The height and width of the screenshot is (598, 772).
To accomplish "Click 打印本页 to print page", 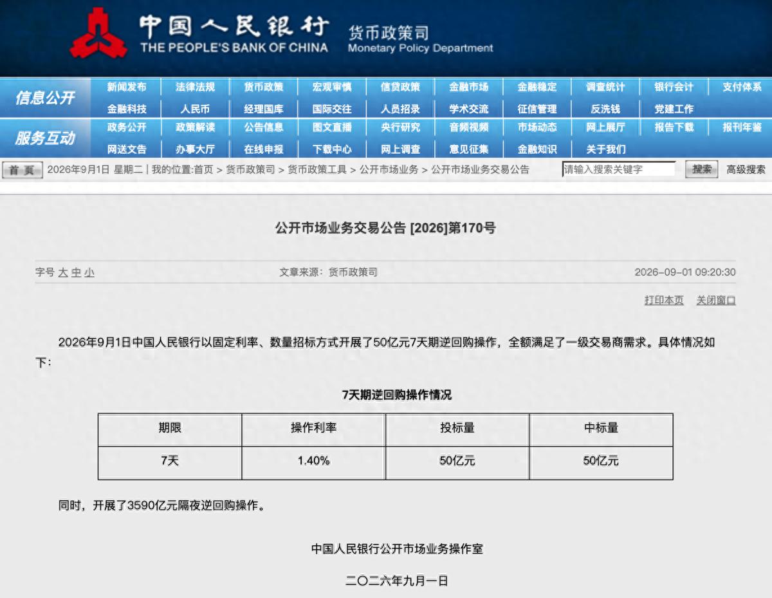I will click(x=664, y=300).
